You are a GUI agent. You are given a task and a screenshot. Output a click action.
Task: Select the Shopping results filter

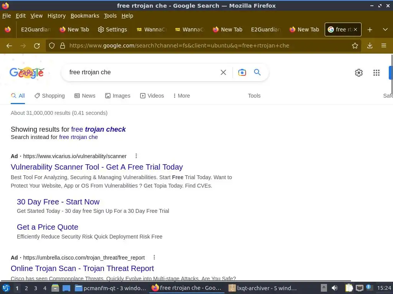click(x=50, y=96)
